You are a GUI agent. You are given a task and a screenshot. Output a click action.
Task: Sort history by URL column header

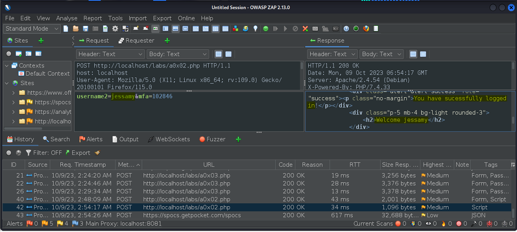[x=209, y=165]
